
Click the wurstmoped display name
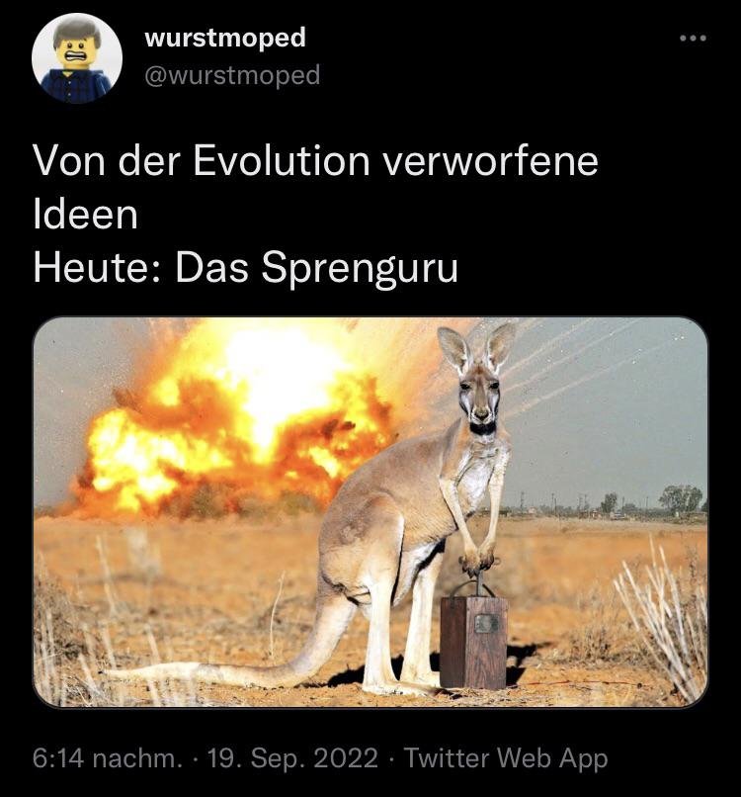point(225,38)
